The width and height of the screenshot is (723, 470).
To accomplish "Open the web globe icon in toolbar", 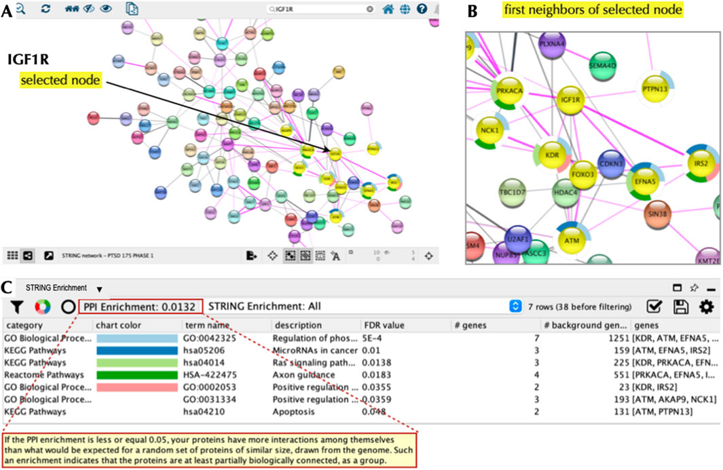I will pyautogui.click(x=405, y=9).
